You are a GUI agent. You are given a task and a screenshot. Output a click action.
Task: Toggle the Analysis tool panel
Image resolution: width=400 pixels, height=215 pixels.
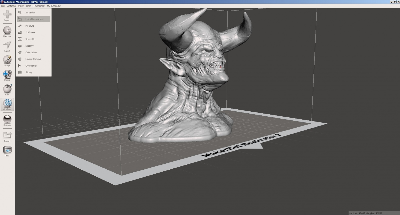pos(7,104)
